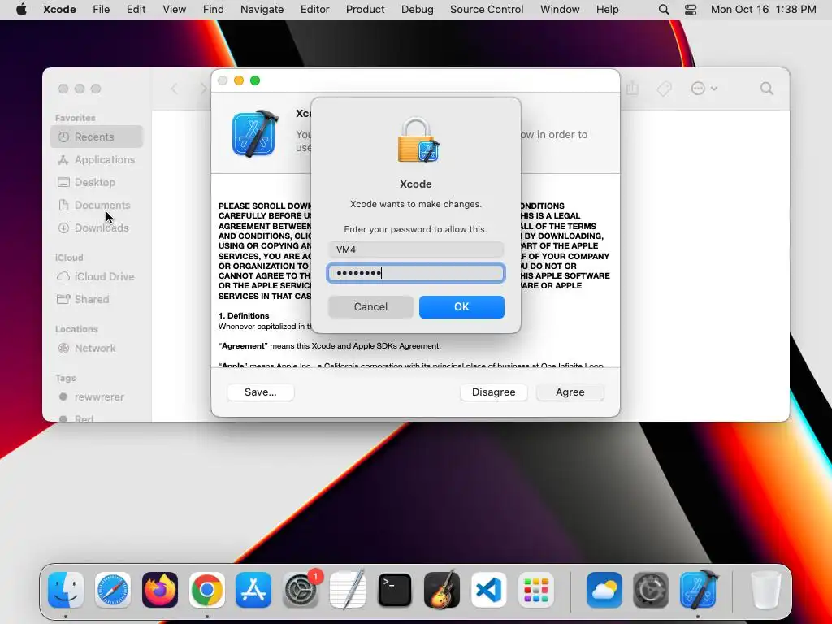Launch GarageBand from the Dock
832x624 pixels.
(442, 590)
